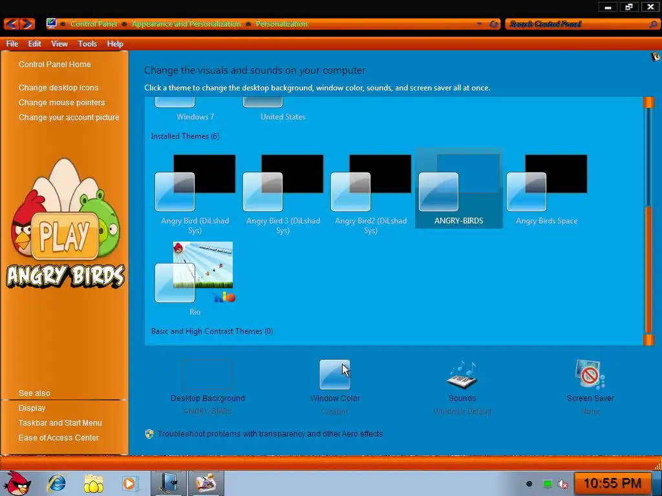Select the United States theme
The width and height of the screenshot is (662, 496).
click(x=283, y=110)
